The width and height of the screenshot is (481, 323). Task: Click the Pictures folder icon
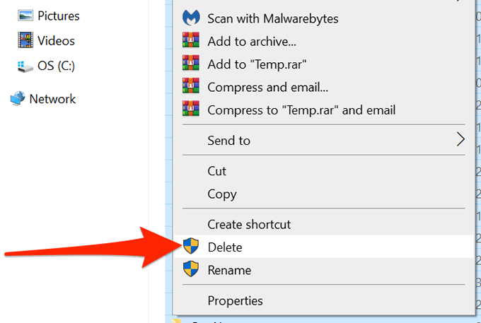point(25,16)
